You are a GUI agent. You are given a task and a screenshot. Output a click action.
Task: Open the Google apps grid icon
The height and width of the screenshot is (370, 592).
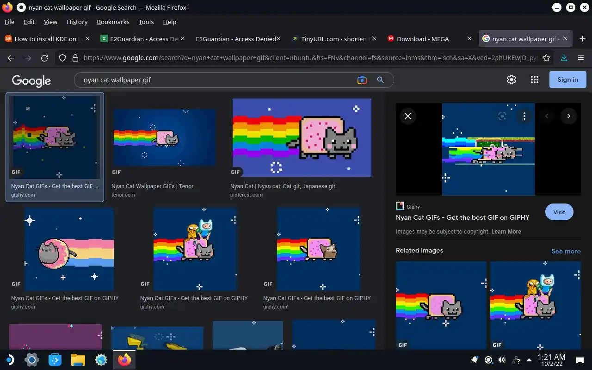pos(535,80)
